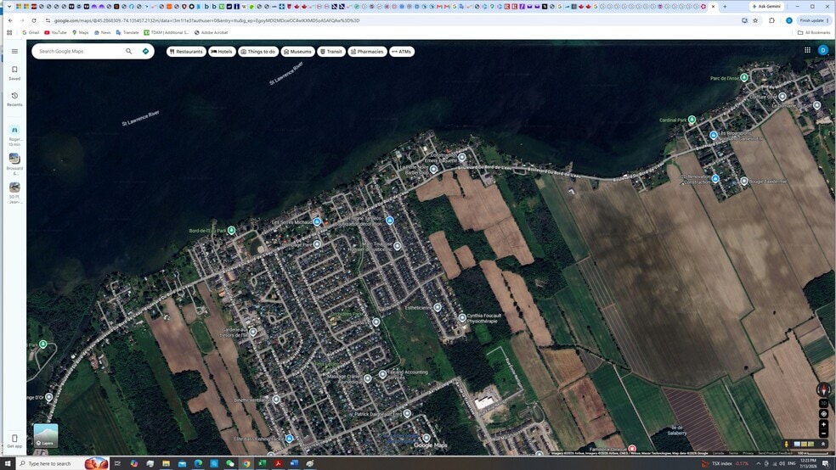Click the taskbar search box
This screenshot has height=470, width=836.
pyautogui.click(x=63, y=463)
